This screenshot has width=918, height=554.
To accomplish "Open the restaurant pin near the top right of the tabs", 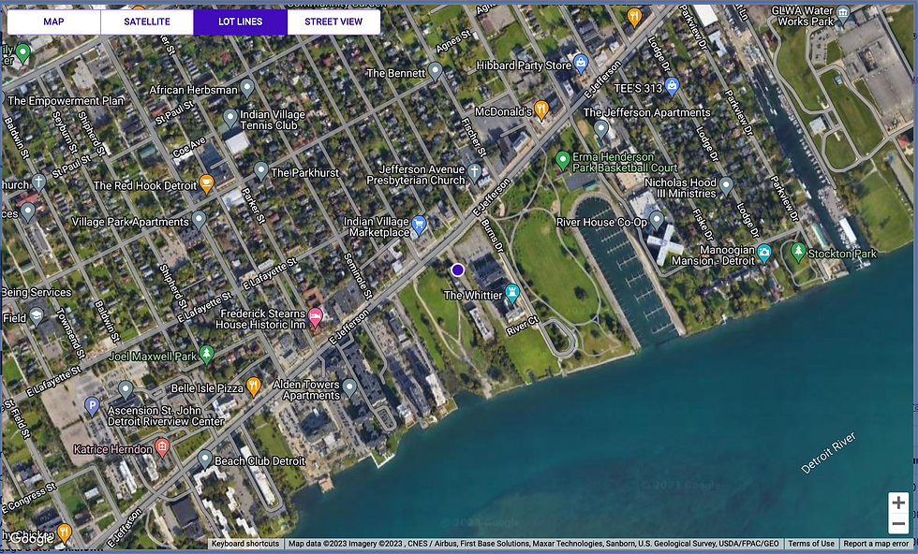I will point(634,16).
